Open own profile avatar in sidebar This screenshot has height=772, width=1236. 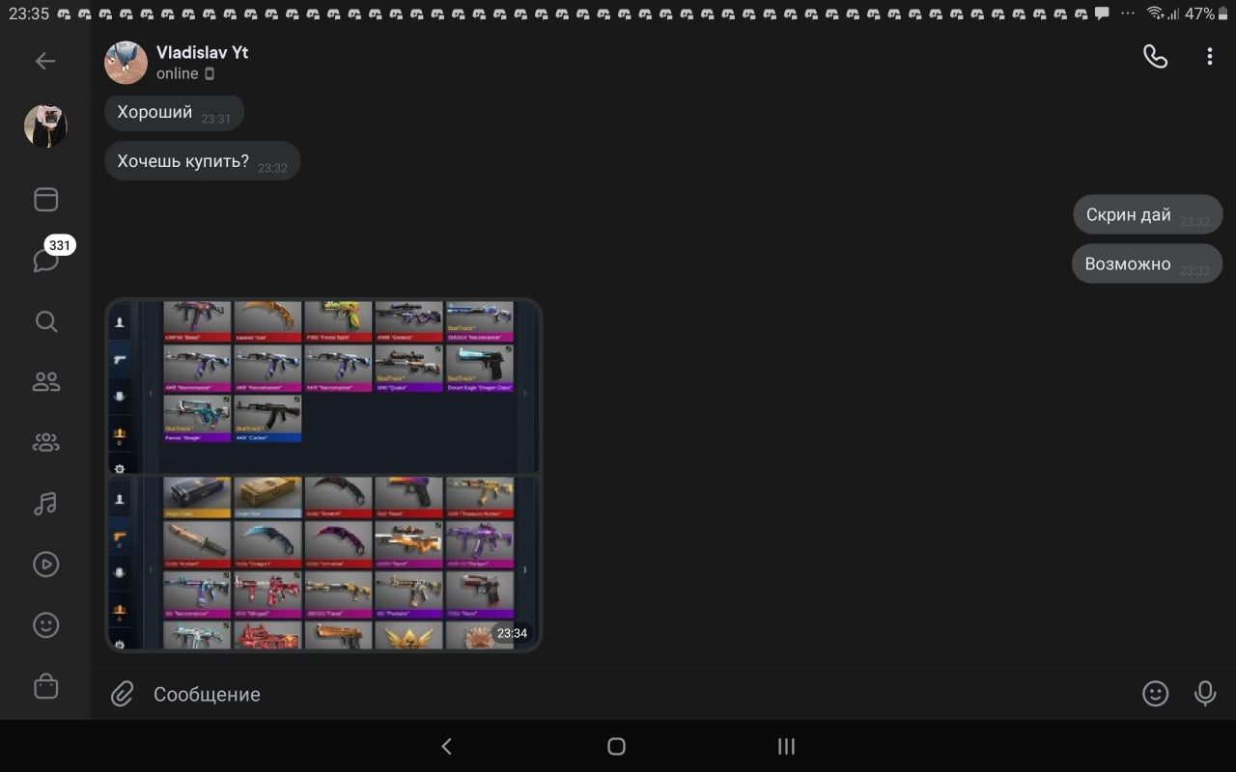[45, 126]
